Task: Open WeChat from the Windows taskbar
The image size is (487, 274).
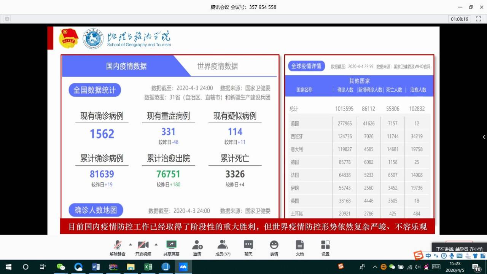Action: tap(60, 267)
